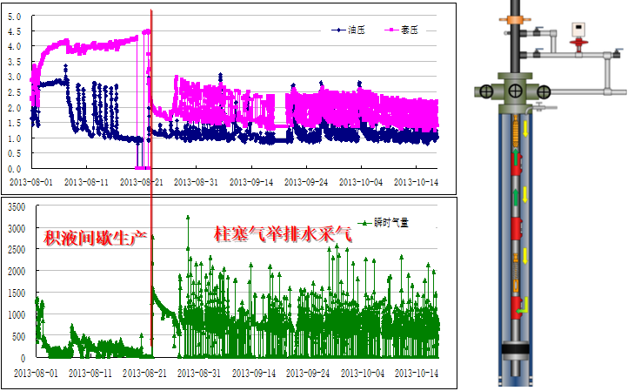Click the red 柱塞气举排水采气 label
634x391 pixels.
click(283, 234)
